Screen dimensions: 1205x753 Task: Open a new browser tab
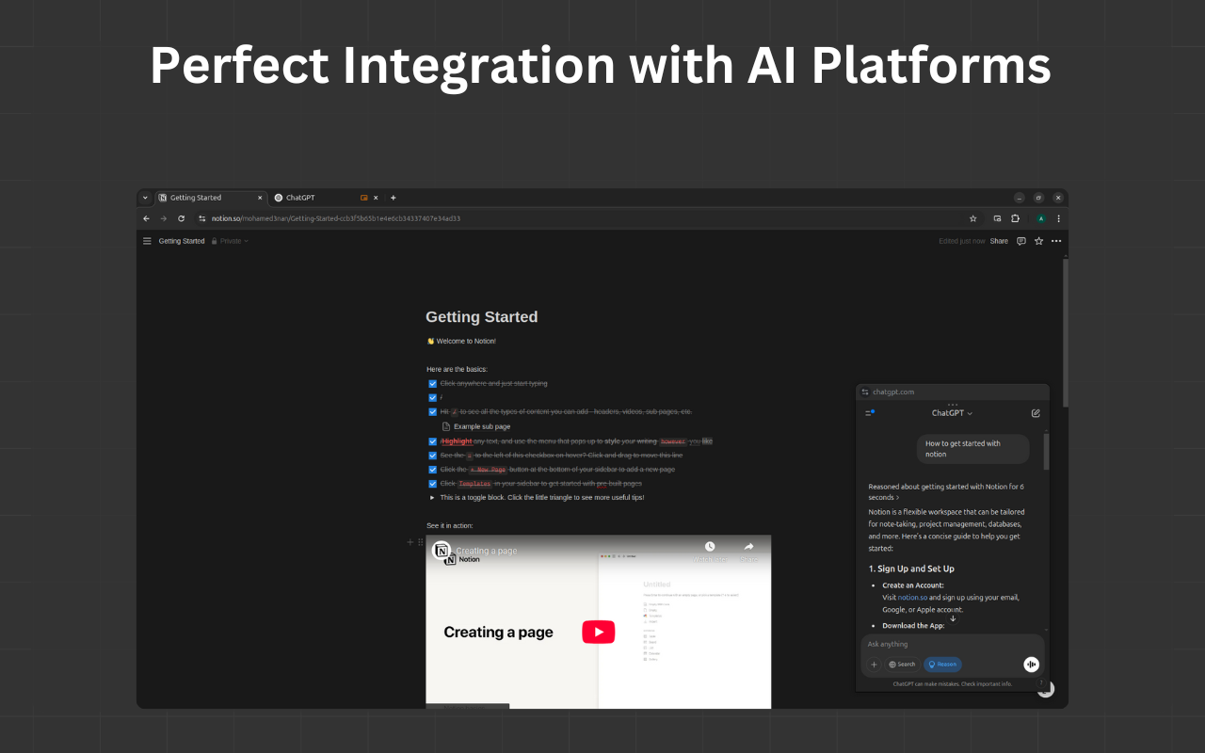tap(394, 198)
